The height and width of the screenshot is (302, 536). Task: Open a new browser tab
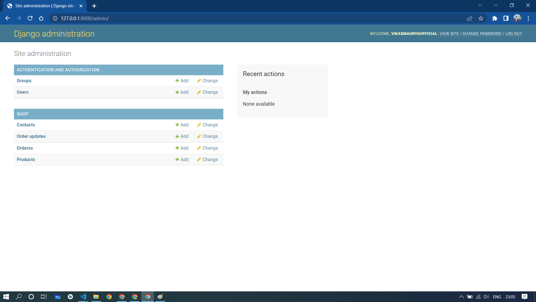coord(94,6)
